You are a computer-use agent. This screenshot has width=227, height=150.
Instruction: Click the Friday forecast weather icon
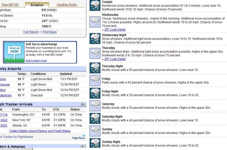[95, 81]
